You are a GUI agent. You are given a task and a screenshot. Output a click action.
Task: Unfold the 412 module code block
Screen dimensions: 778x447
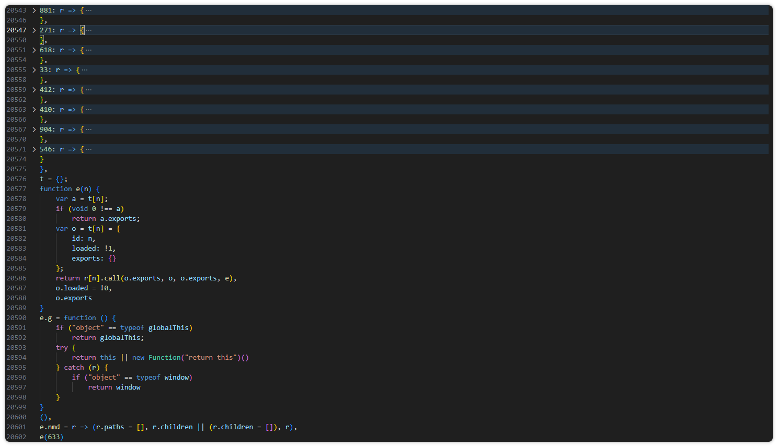[34, 90]
